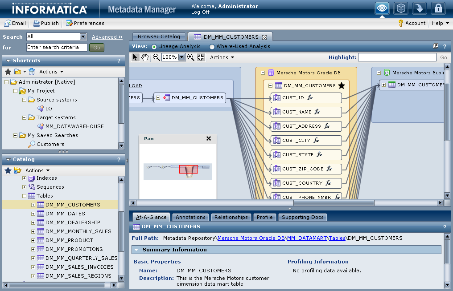Click the MM_DATAMART path link
This screenshot has width=453, height=291.
(x=307, y=238)
